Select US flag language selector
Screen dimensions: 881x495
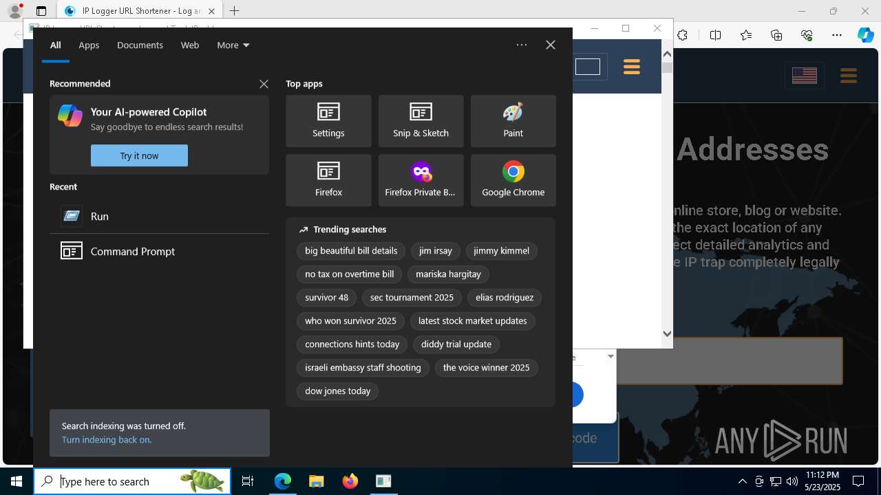(x=804, y=75)
